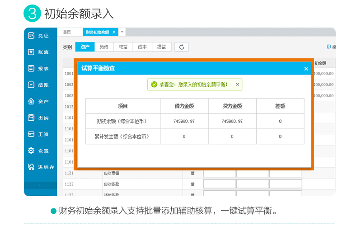Open the 进销存 inventory module in sidebar
Image resolution: width=357 pixels, height=226 pixels.
pos(41,167)
